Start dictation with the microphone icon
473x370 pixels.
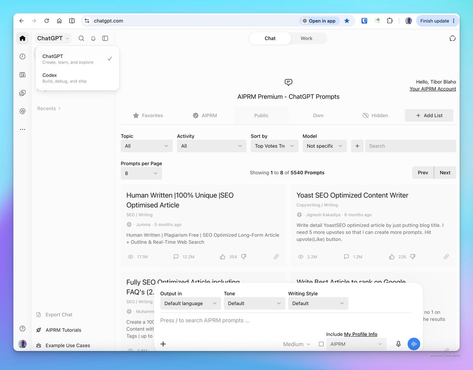coord(399,344)
